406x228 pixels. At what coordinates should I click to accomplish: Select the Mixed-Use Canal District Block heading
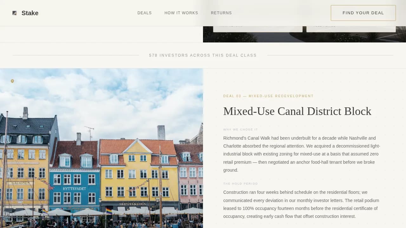click(297, 111)
